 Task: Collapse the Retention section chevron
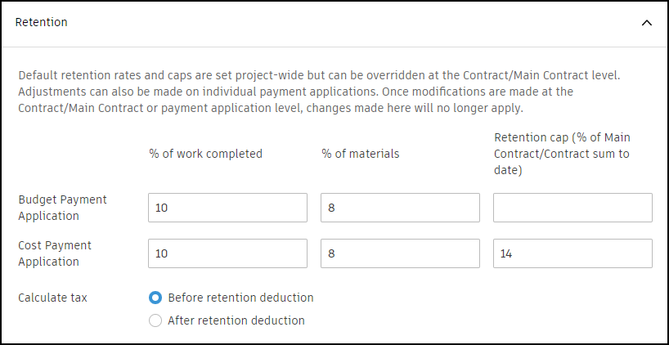click(x=646, y=23)
